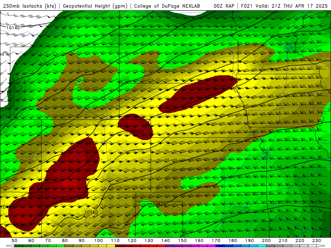Select the olive colorbar swatch below 80

tap(69, 246)
